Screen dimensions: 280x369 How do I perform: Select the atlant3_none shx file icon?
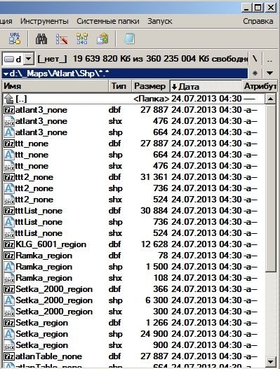pyautogui.click(x=9, y=121)
